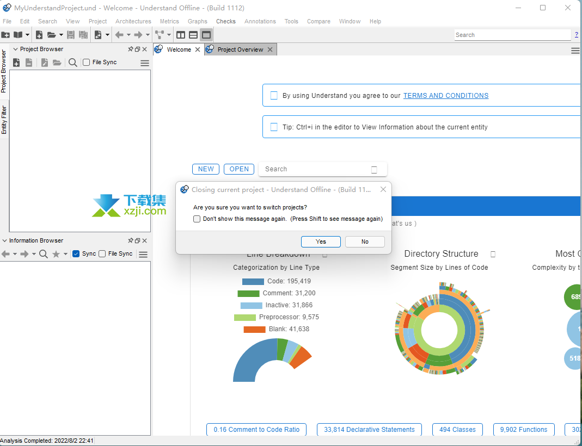The width and height of the screenshot is (582, 446).
Task: Pin the Information Browser panel
Action: tap(130, 240)
